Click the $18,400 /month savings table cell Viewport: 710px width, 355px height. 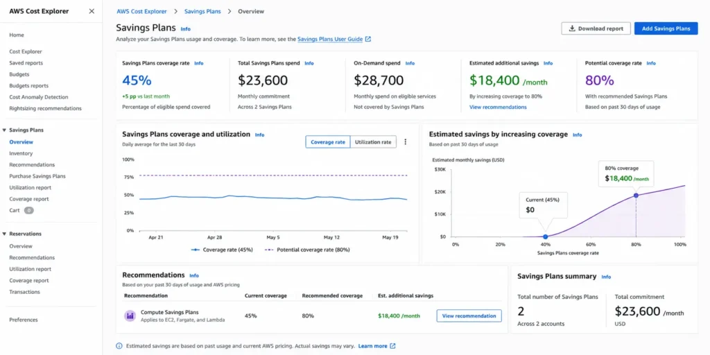point(399,315)
